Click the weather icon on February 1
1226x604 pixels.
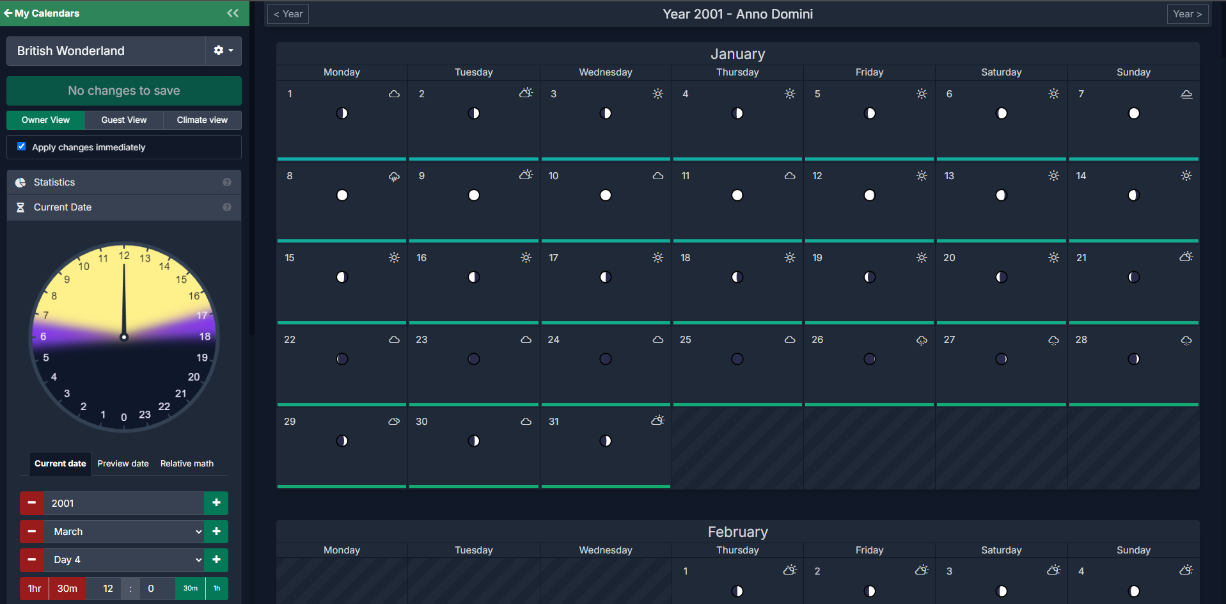[790, 570]
